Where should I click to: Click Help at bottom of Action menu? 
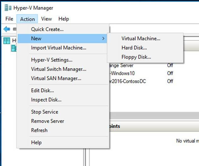coord(63,142)
